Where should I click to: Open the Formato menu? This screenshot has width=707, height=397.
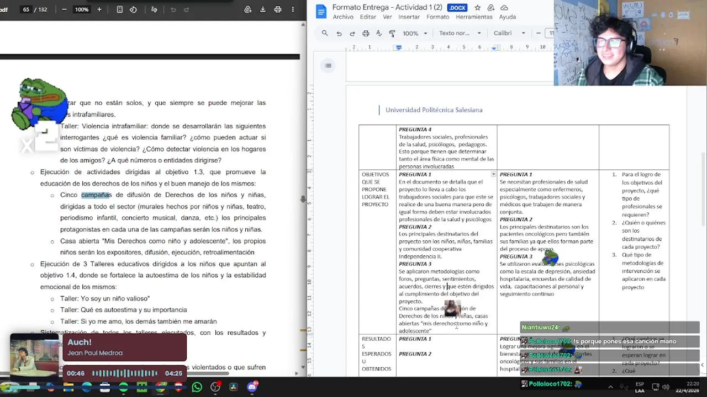click(437, 17)
